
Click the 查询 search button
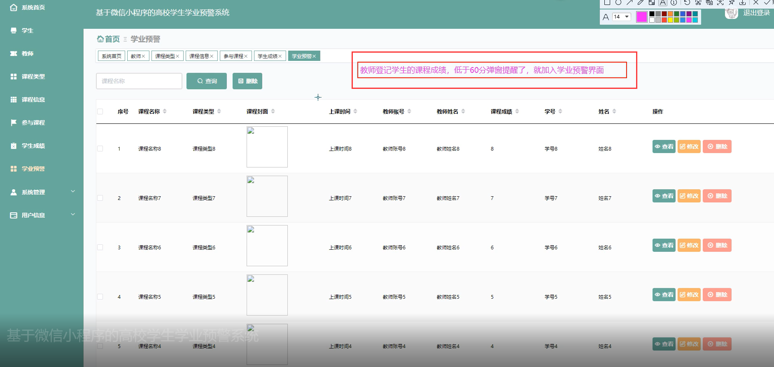207,81
